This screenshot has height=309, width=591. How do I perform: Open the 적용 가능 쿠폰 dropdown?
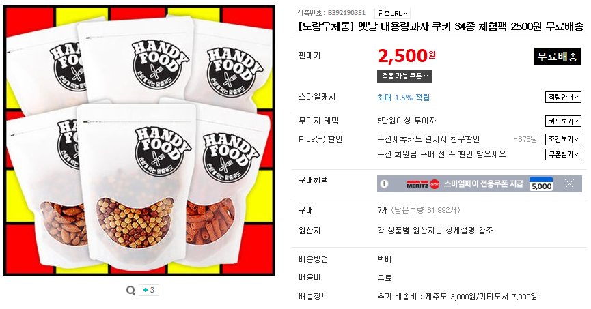[x=404, y=76]
